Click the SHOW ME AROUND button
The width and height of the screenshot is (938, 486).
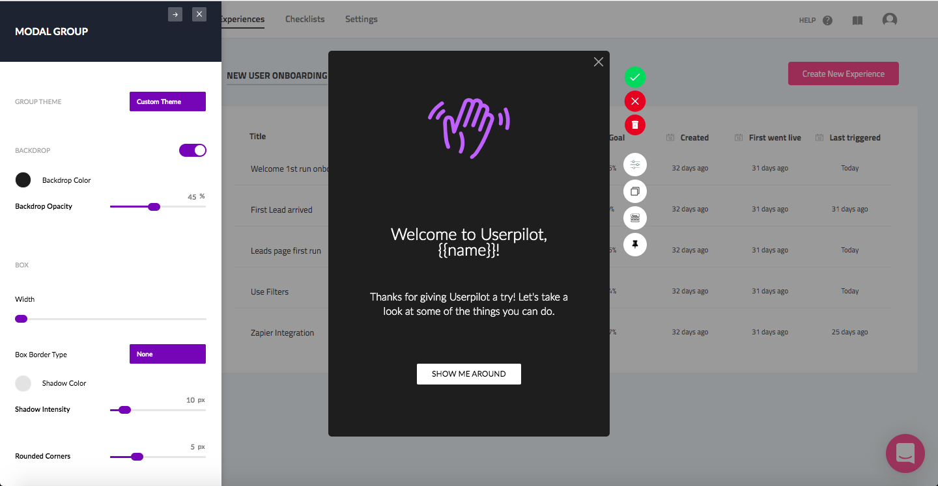[469, 374]
